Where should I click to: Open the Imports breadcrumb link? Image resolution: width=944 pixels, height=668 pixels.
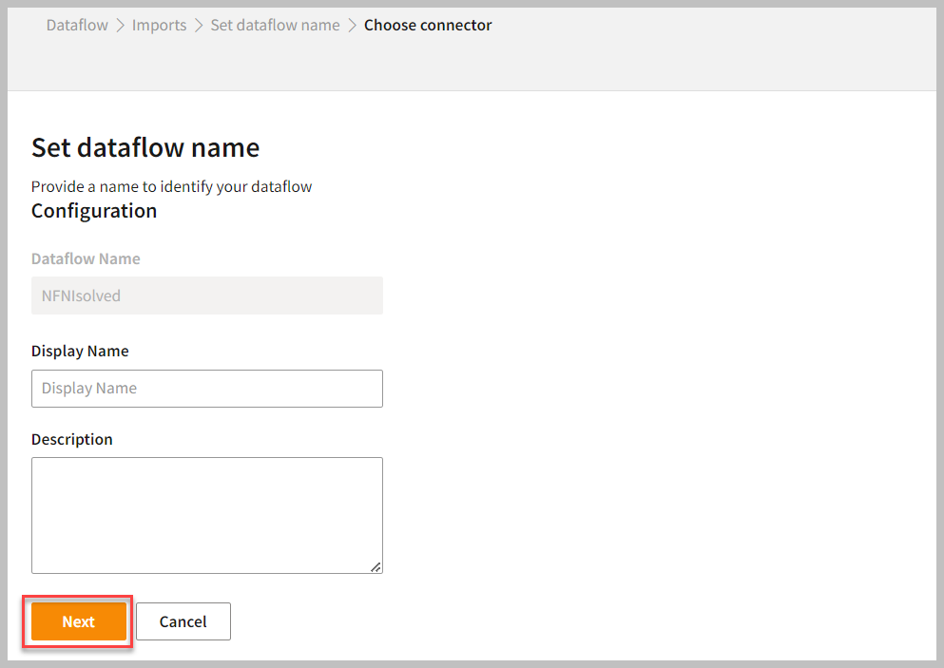pyautogui.click(x=159, y=25)
